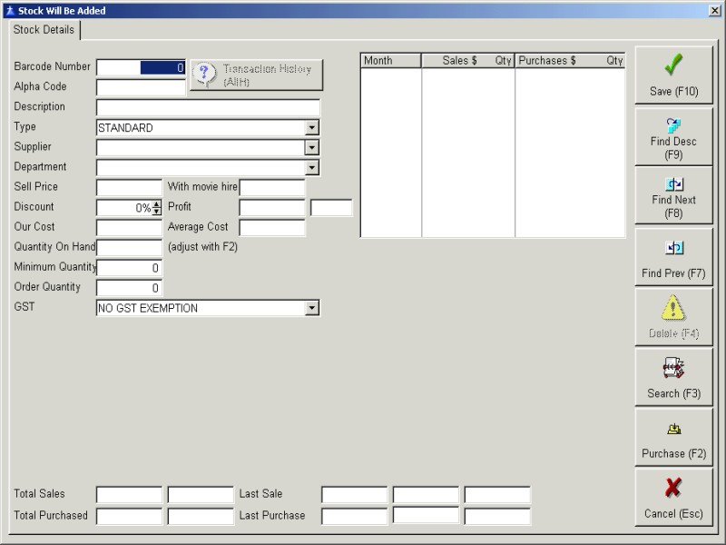Close the Stock Will Be Added window
Screen dimensions: 726x545
point(715,10)
